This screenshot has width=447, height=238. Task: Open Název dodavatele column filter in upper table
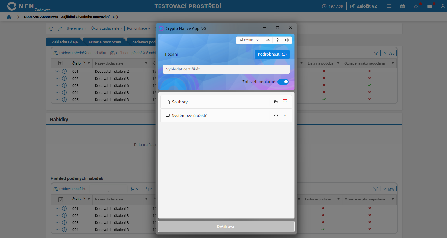pos(146,63)
